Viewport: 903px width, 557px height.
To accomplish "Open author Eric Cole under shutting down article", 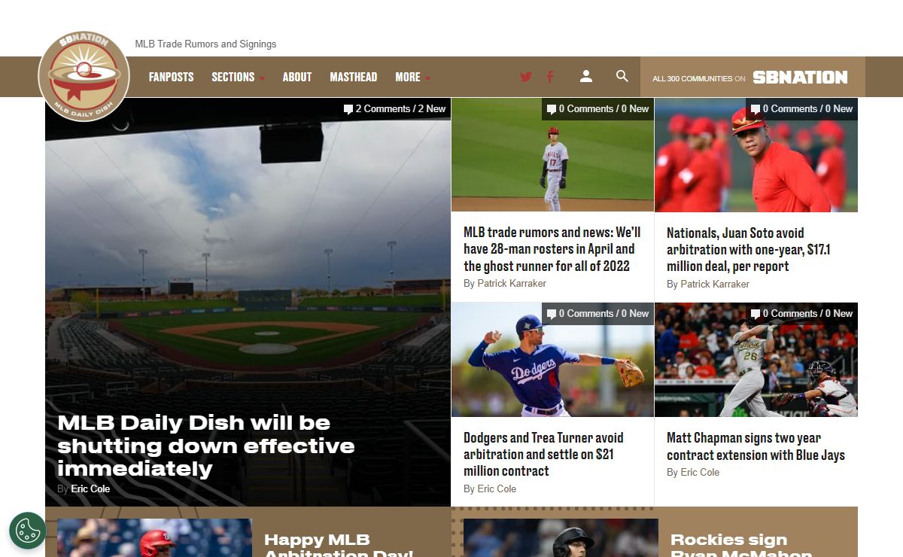I will (90, 489).
